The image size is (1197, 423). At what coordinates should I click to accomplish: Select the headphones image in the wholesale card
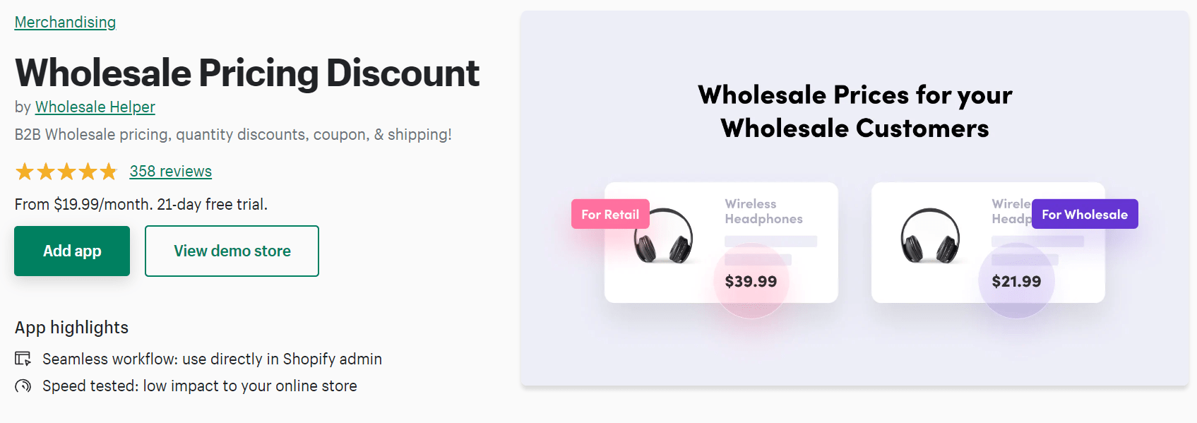click(x=930, y=236)
